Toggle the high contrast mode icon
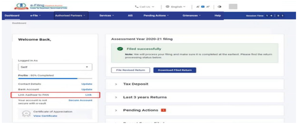Image resolution: width=298 pixels, height=124 pixels. pos(220,7)
